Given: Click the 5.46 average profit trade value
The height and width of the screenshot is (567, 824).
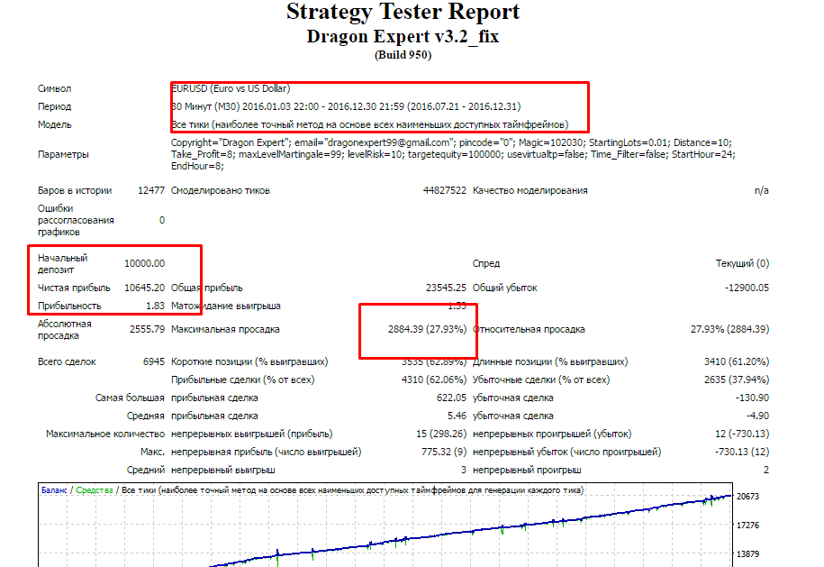Looking at the screenshot, I should tap(457, 416).
